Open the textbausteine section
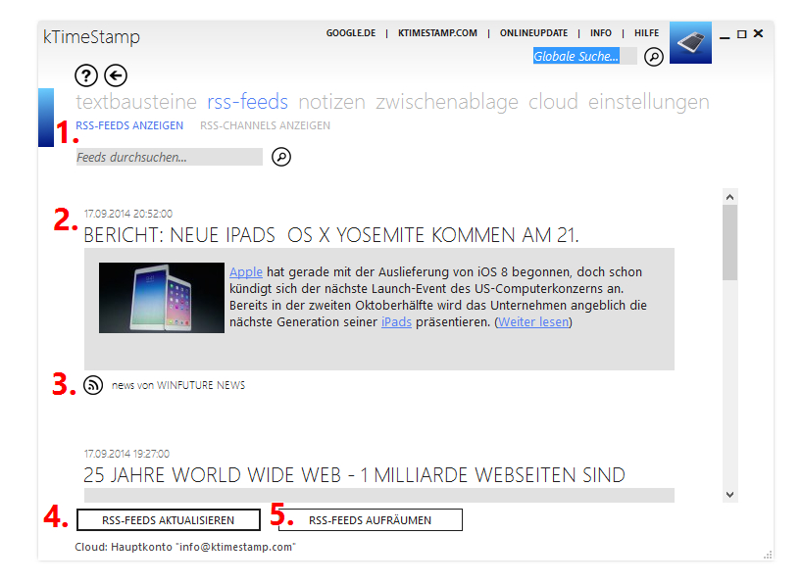Viewport: 802px width, 584px height. point(136,102)
